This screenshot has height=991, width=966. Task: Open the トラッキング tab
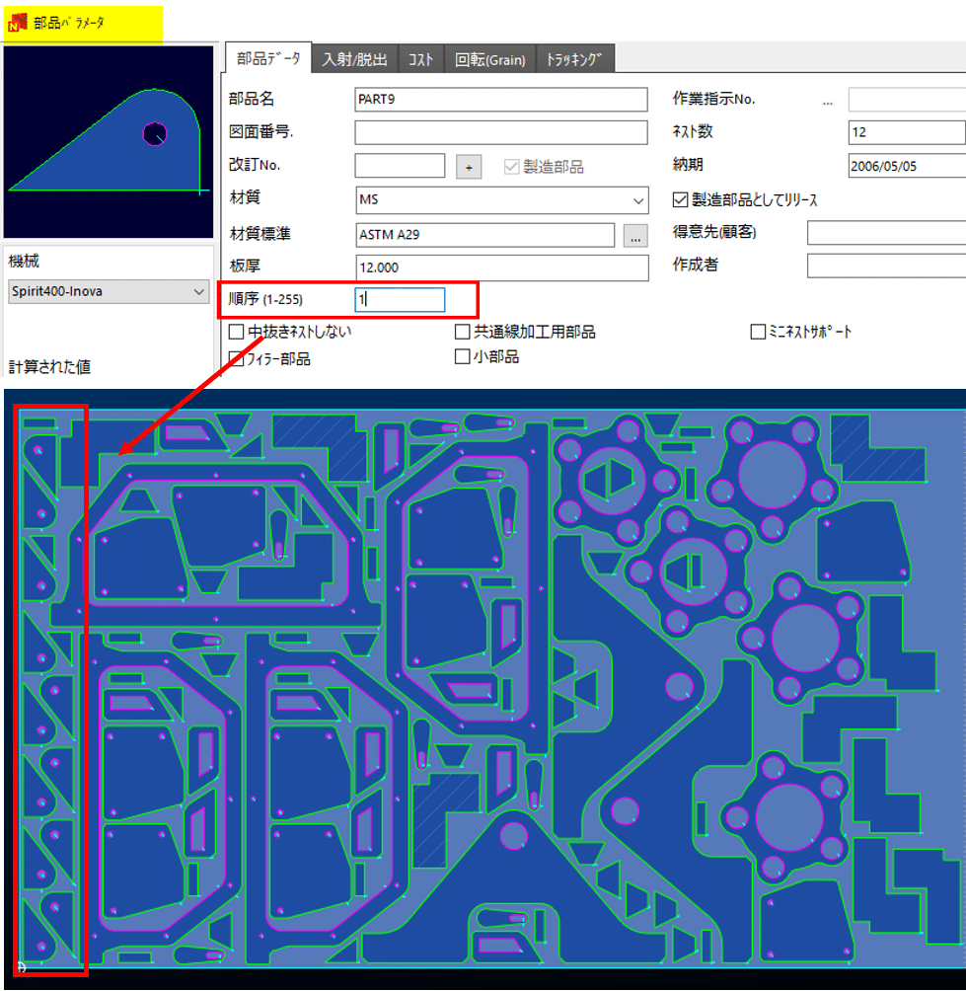coord(574,59)
